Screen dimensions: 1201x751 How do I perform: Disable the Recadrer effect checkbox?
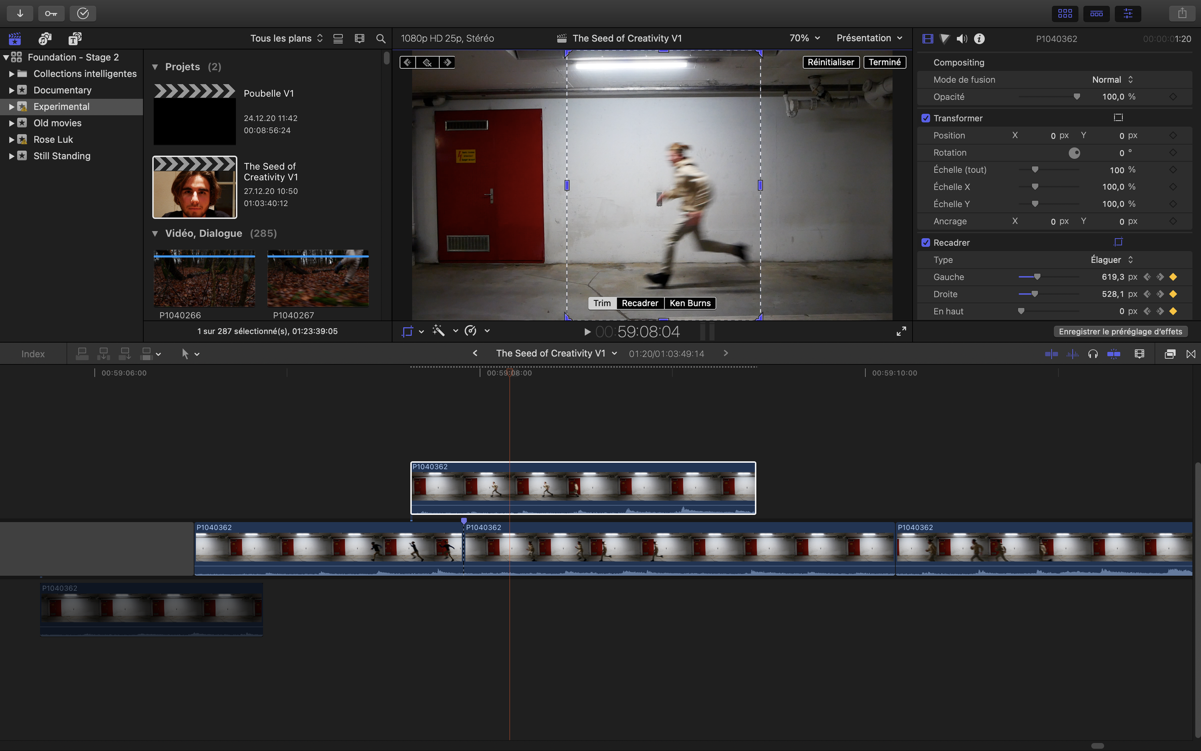coord(925,242)
